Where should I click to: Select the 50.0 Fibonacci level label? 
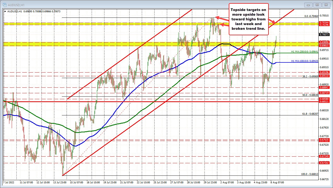pyautogui.click(x=310, y=95)
